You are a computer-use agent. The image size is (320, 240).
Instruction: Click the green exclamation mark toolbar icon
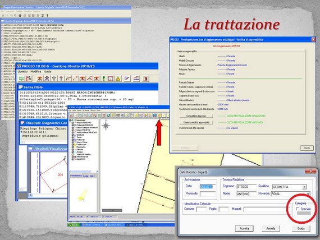[x=104, y=79]
